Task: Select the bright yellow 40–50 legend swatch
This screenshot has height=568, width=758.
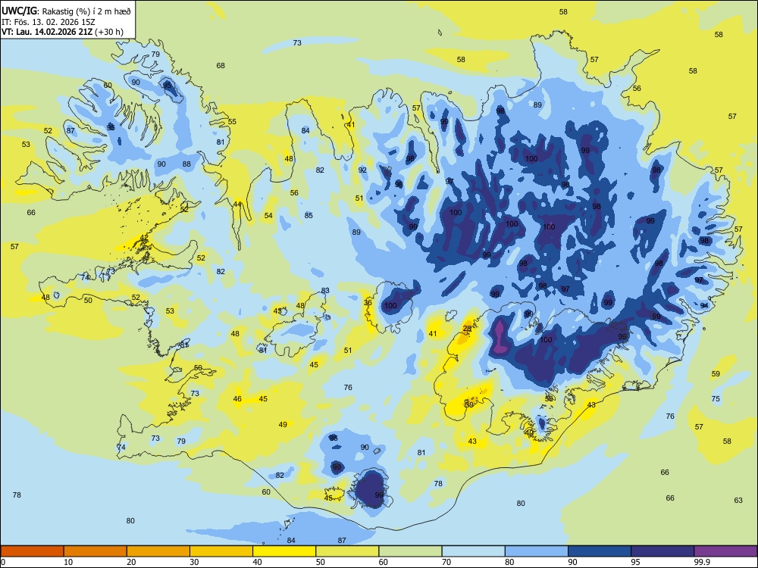Action: tap(284, 551)
